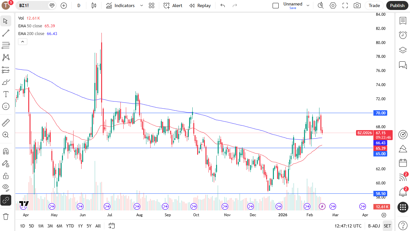The image size is (410, 231).
Task: Click the BZ1! symbol search field
Action: click(32, 5)
